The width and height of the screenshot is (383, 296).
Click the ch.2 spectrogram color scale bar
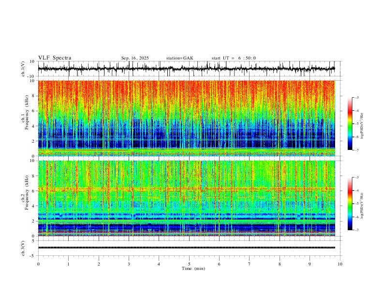pos(350,204)
